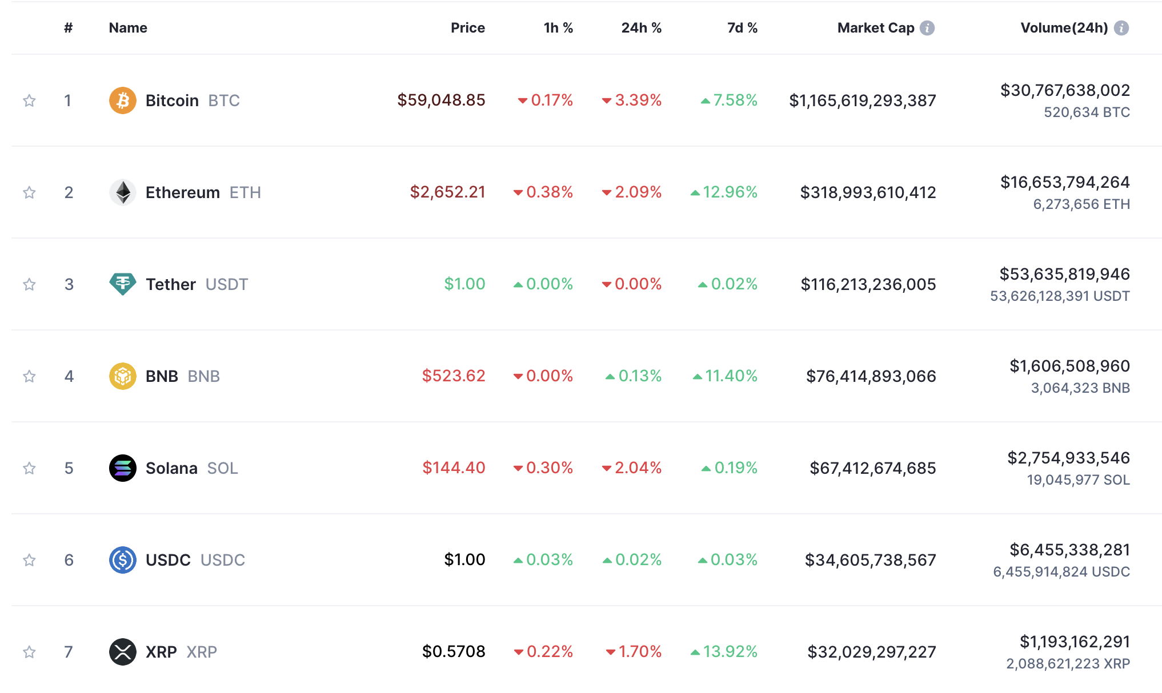Click Solana market cap $67,412,674,685
The height and width of the screenshot is (693, 1162).
pyautogui.click(x=872, y=468)
